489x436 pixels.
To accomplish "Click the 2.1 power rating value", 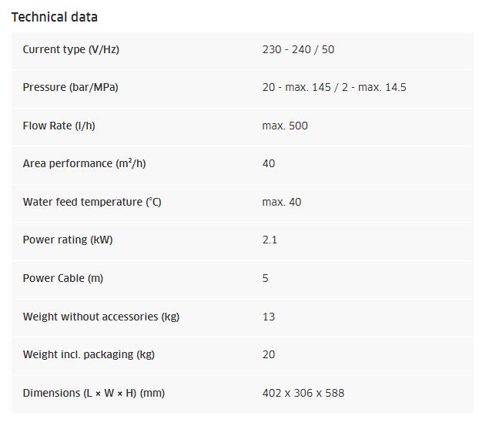I will click(x=270, y=240).
